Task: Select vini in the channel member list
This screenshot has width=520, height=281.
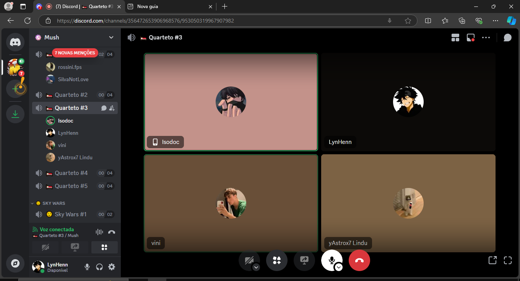Action: click(81, 145)
